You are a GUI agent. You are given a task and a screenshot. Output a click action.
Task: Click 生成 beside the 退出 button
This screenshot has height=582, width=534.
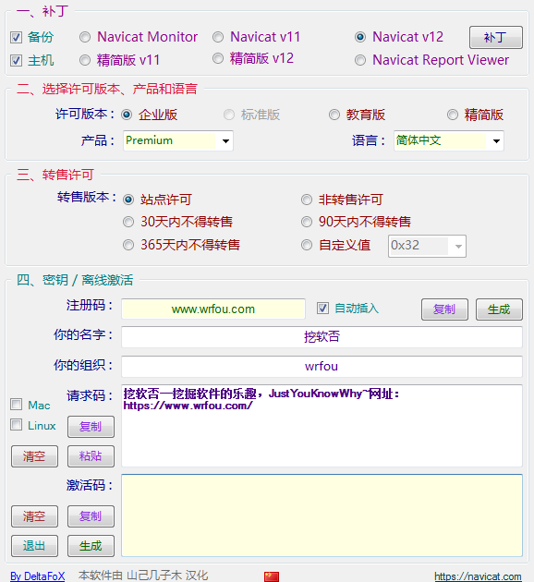coord(91,546)
